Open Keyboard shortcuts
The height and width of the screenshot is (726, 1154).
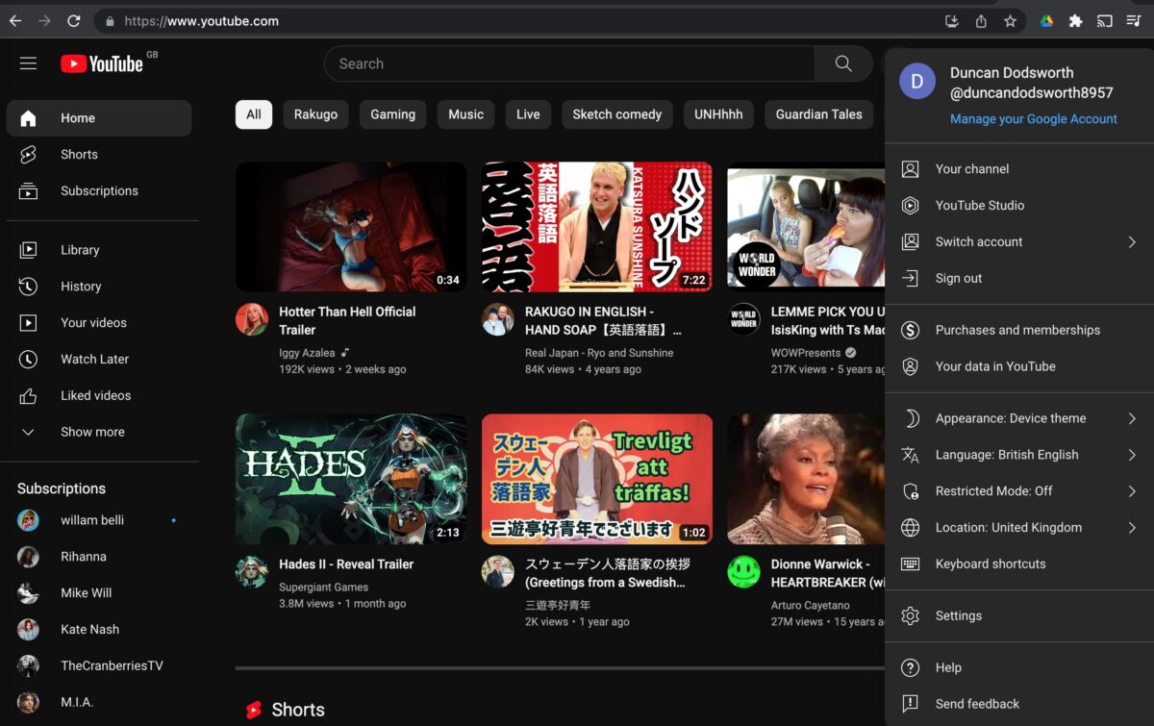(1019, 563)
